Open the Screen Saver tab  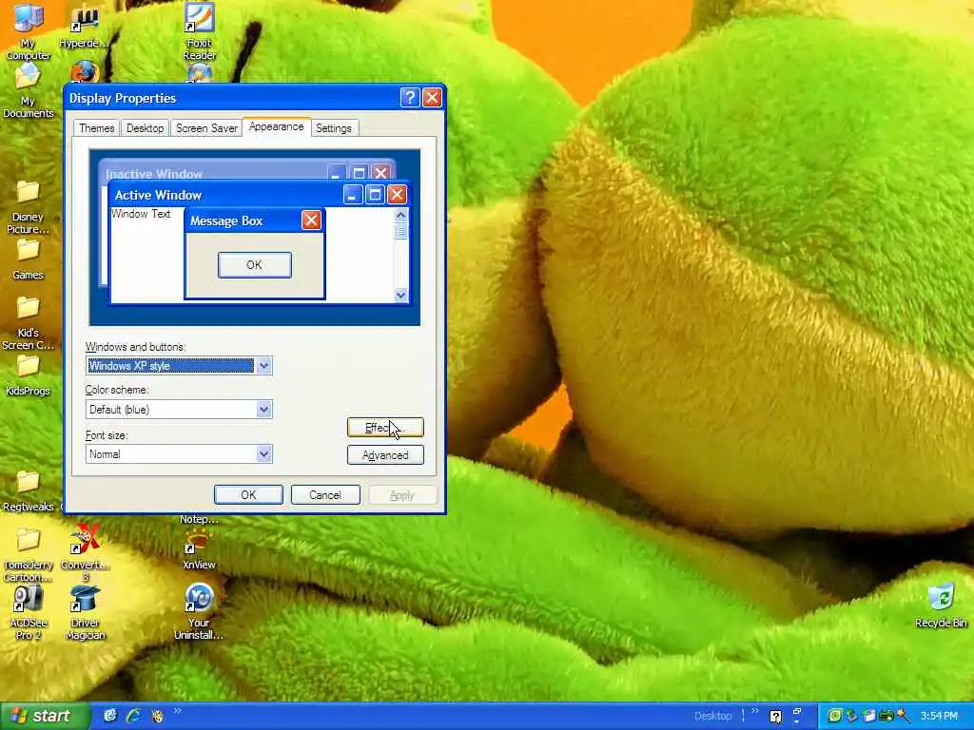(206, 128)
